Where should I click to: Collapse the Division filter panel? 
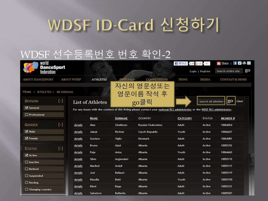[60, 101]
